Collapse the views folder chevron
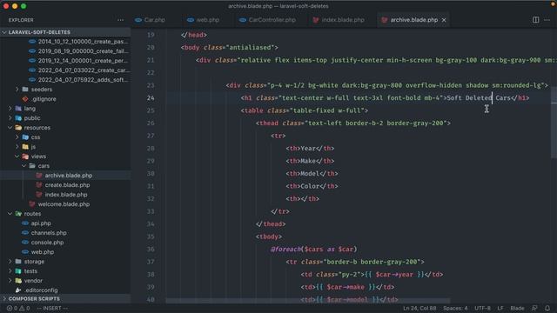This screenshot has height=313, width=557. tap(17, 156)
